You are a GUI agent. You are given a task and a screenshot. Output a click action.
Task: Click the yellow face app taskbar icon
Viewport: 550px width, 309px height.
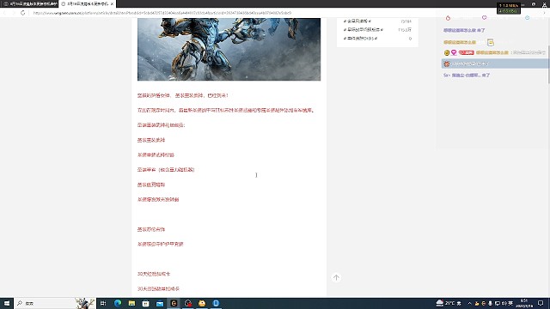point(202,303)
